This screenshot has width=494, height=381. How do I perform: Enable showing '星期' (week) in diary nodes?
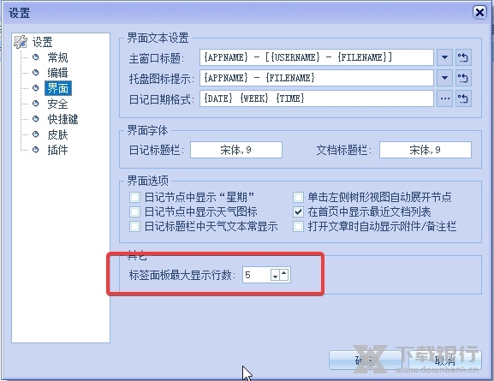(x=134, y=198)
